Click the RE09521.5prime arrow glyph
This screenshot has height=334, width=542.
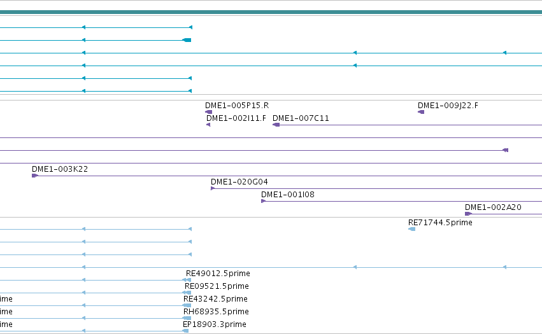187,293
